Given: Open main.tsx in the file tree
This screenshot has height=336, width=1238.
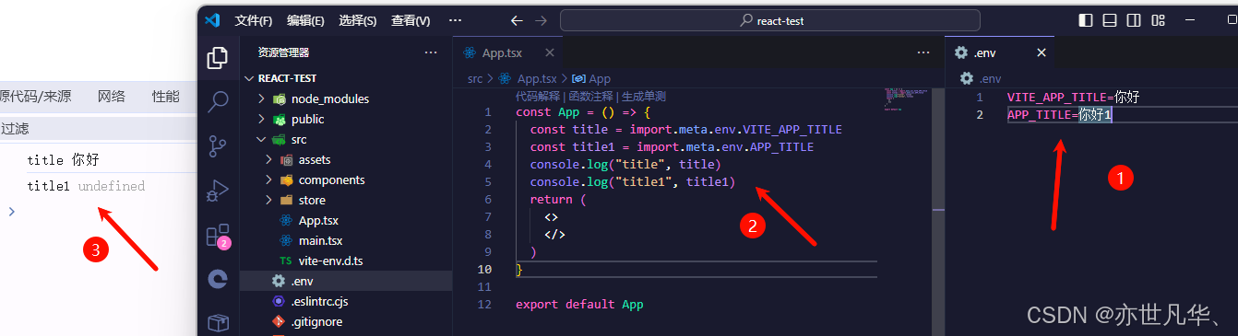Looking at the screenshot, I should (x=321, y=240).
